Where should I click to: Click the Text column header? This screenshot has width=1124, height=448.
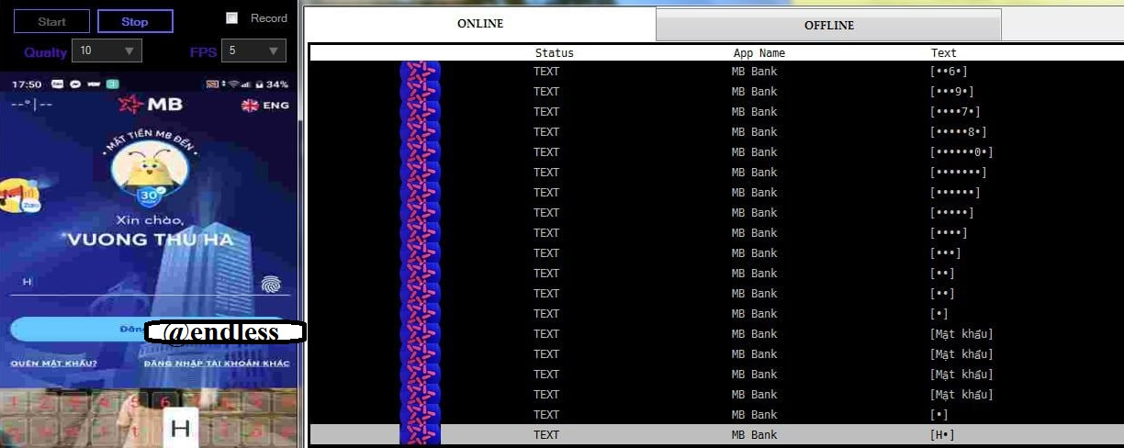(943, 53)
